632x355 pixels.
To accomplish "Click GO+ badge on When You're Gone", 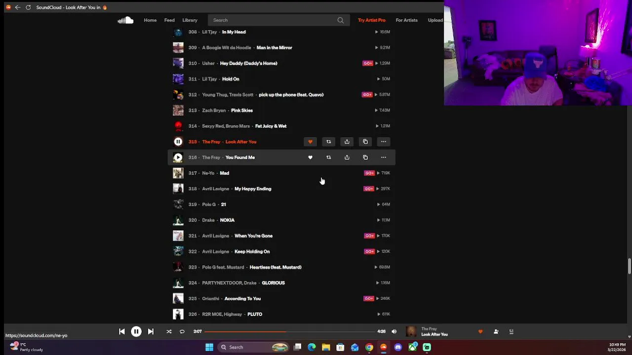I will tap(369, 236).
